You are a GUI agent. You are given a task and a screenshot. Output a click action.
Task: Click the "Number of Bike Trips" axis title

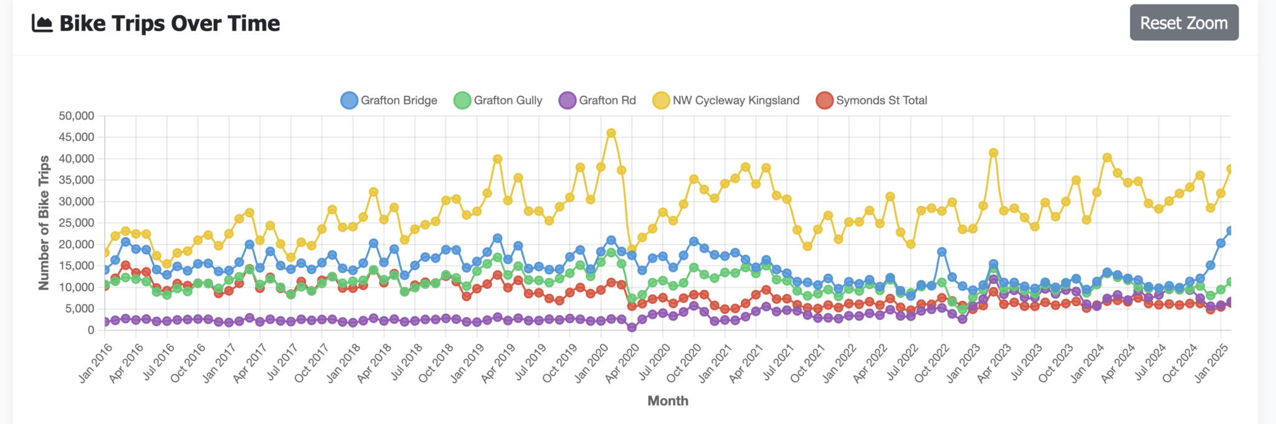(x=44, y=223)
